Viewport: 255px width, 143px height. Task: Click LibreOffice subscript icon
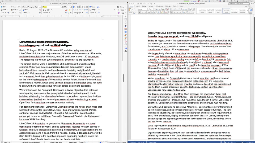[x=68, y=13]
